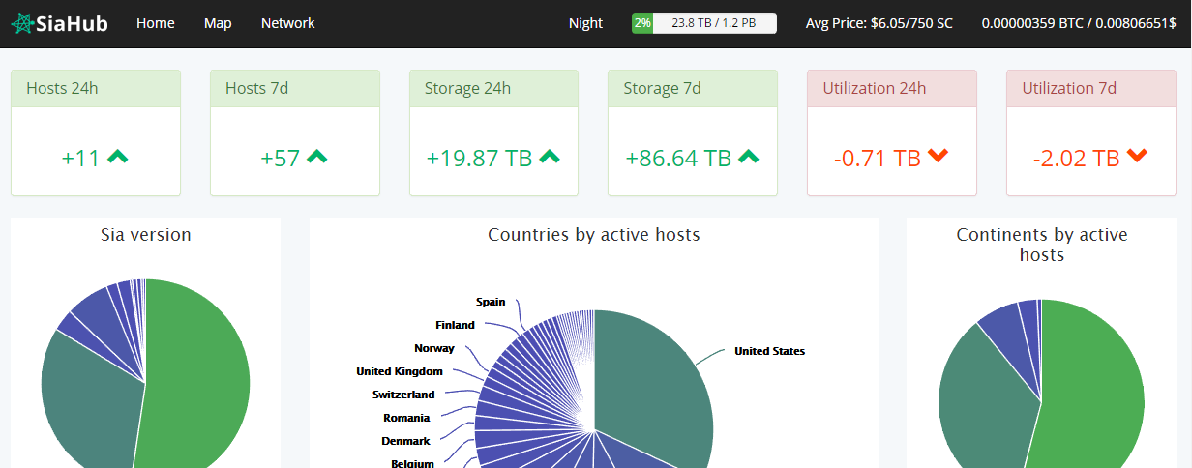Click the storage usage progress bar
Screen dimensions: 1192x468
point(704,23)
